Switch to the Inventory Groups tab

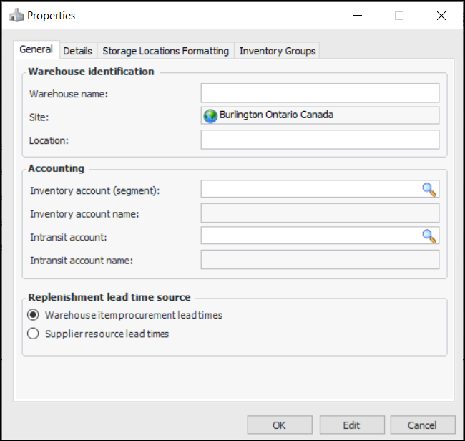(x=278, y=51)
